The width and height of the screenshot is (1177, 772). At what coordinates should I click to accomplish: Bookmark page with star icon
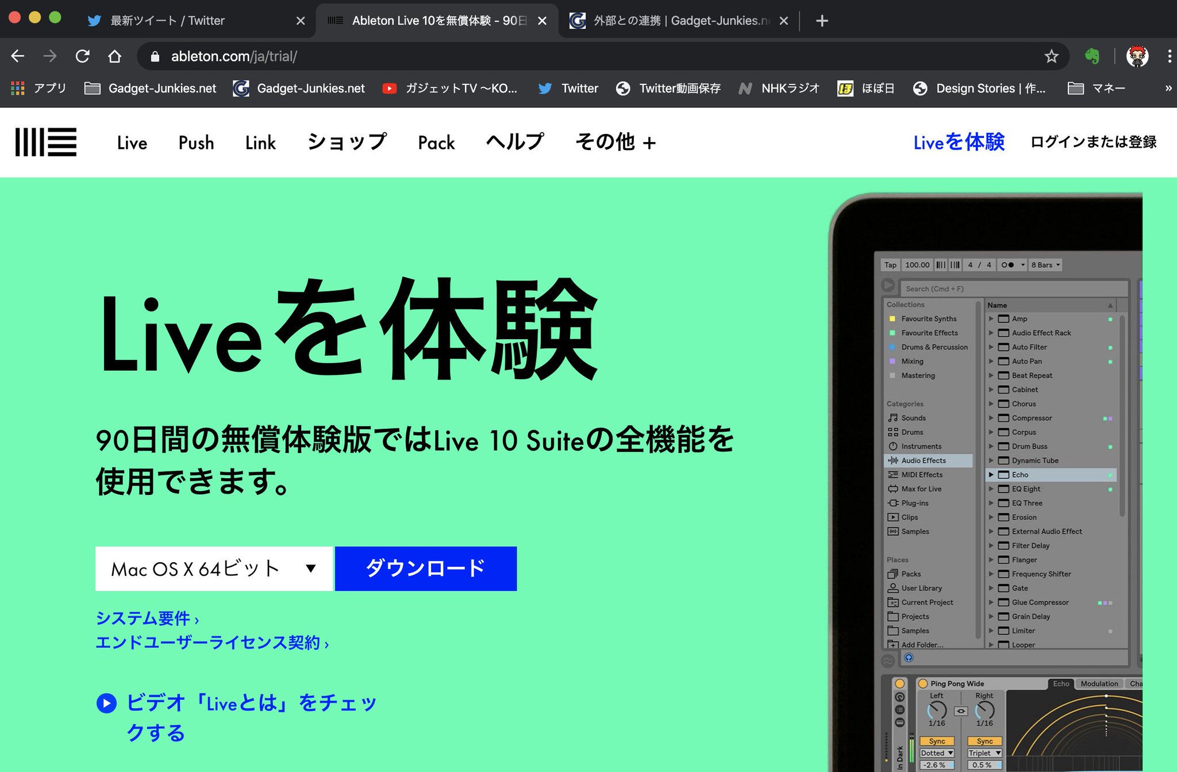point(1051,56)
